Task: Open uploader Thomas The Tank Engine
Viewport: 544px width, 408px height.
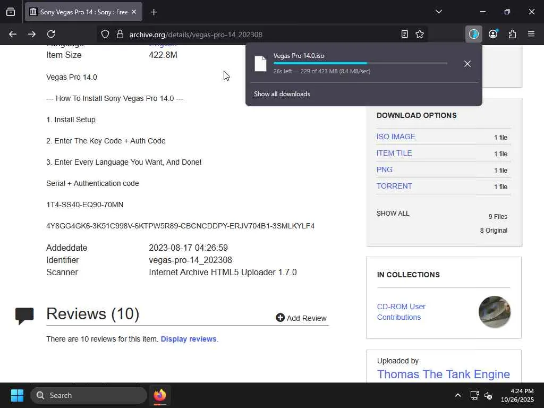Action: click(444, 374)
